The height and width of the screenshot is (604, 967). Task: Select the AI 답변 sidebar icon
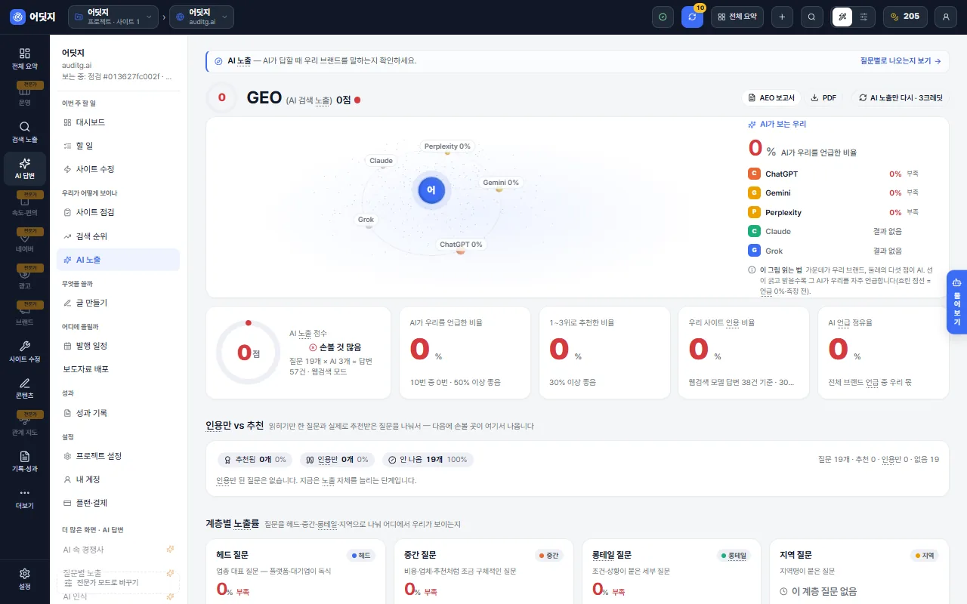click(x=25, y=169)
